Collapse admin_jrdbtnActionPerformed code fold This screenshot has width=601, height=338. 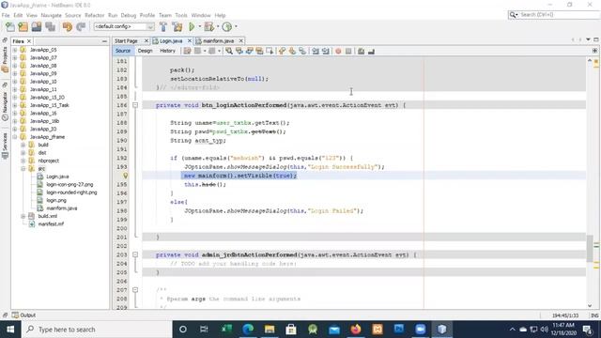click(x=135, y=254)
